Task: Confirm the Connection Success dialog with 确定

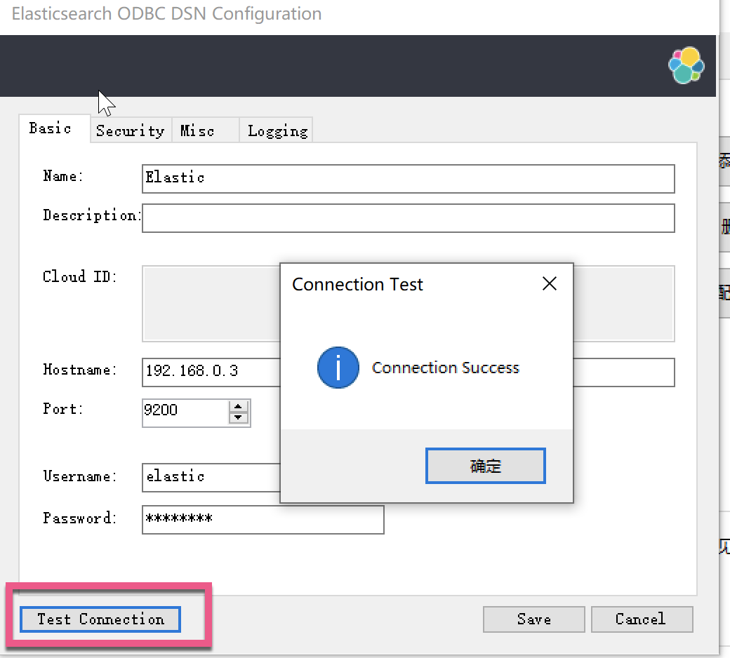Action: 485,466
